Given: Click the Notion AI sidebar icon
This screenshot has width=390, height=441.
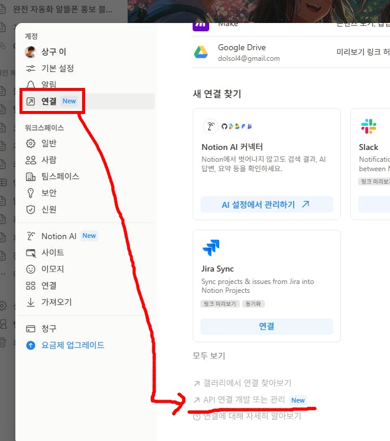Looking at the screenshot, I should coord(30,236).
